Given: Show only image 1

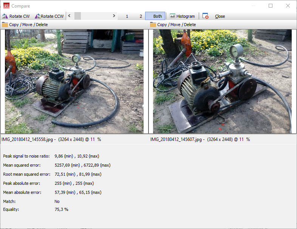Looking at the screenshot, I should tap(127, 16).
